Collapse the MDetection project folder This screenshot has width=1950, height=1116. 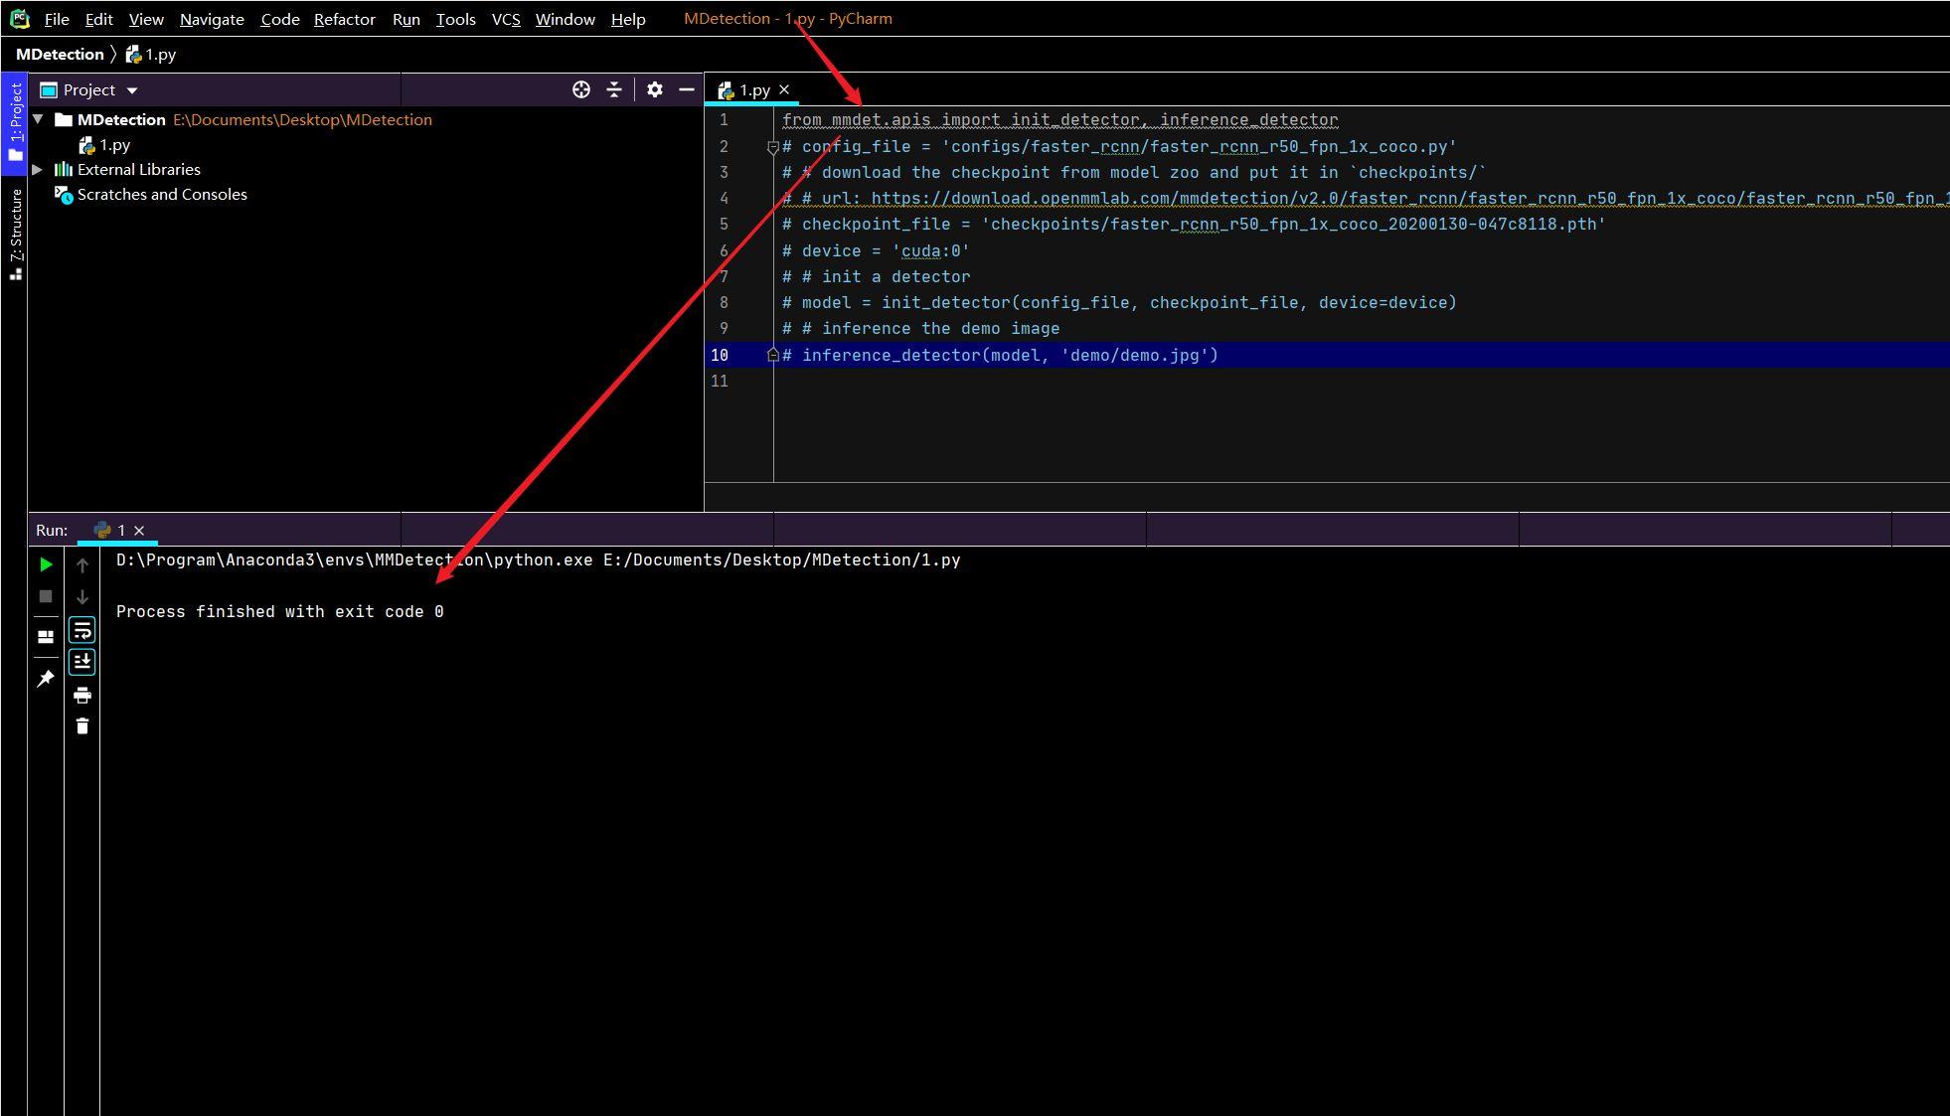tap(38, 119)
